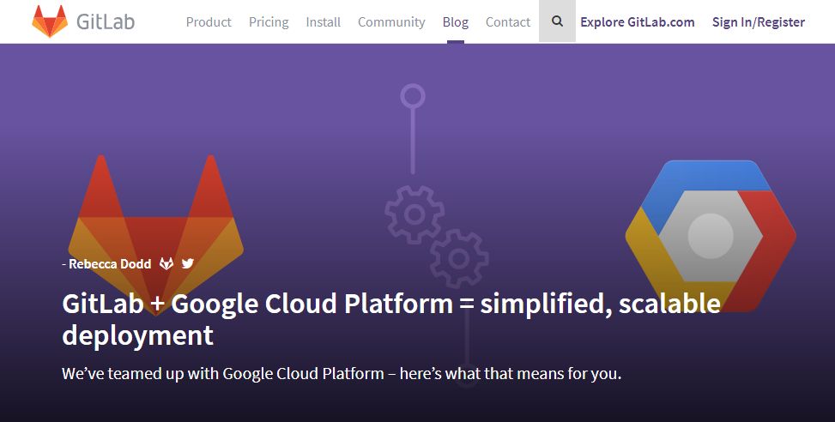
Task: Click the GitLab wordmark text
Action: click(x=106, y=21)
